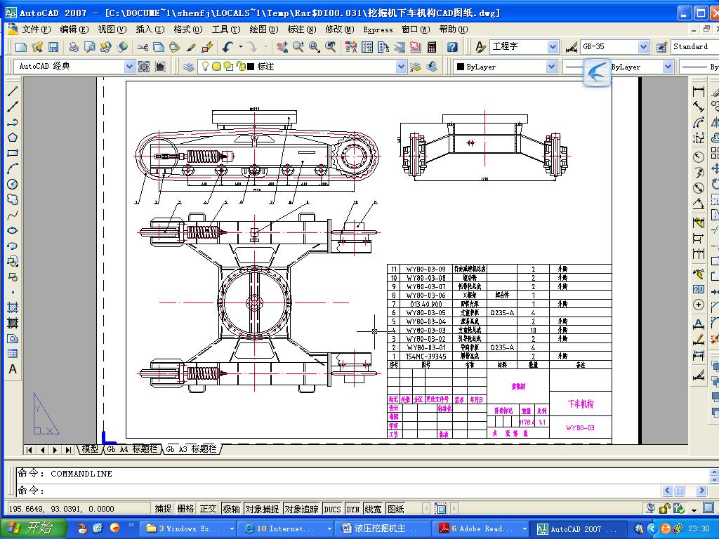
Task: Activate the Pan realtime hand tool
Action: tap(282, 47)
